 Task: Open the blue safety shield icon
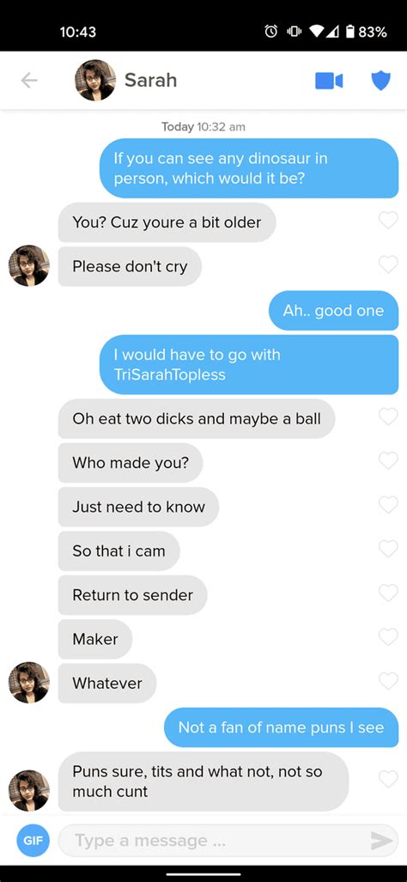(x=381, y=81)
